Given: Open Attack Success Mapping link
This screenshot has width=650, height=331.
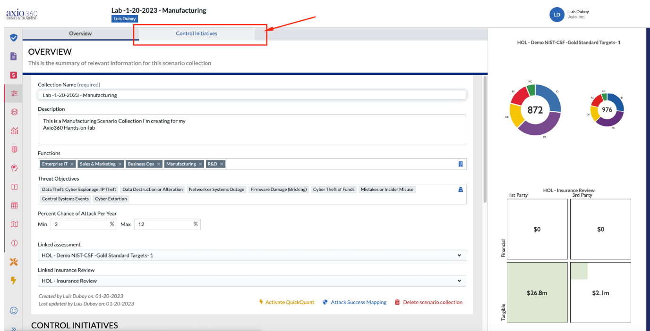Looking at the screenshot, I should [x=354, y=302].
